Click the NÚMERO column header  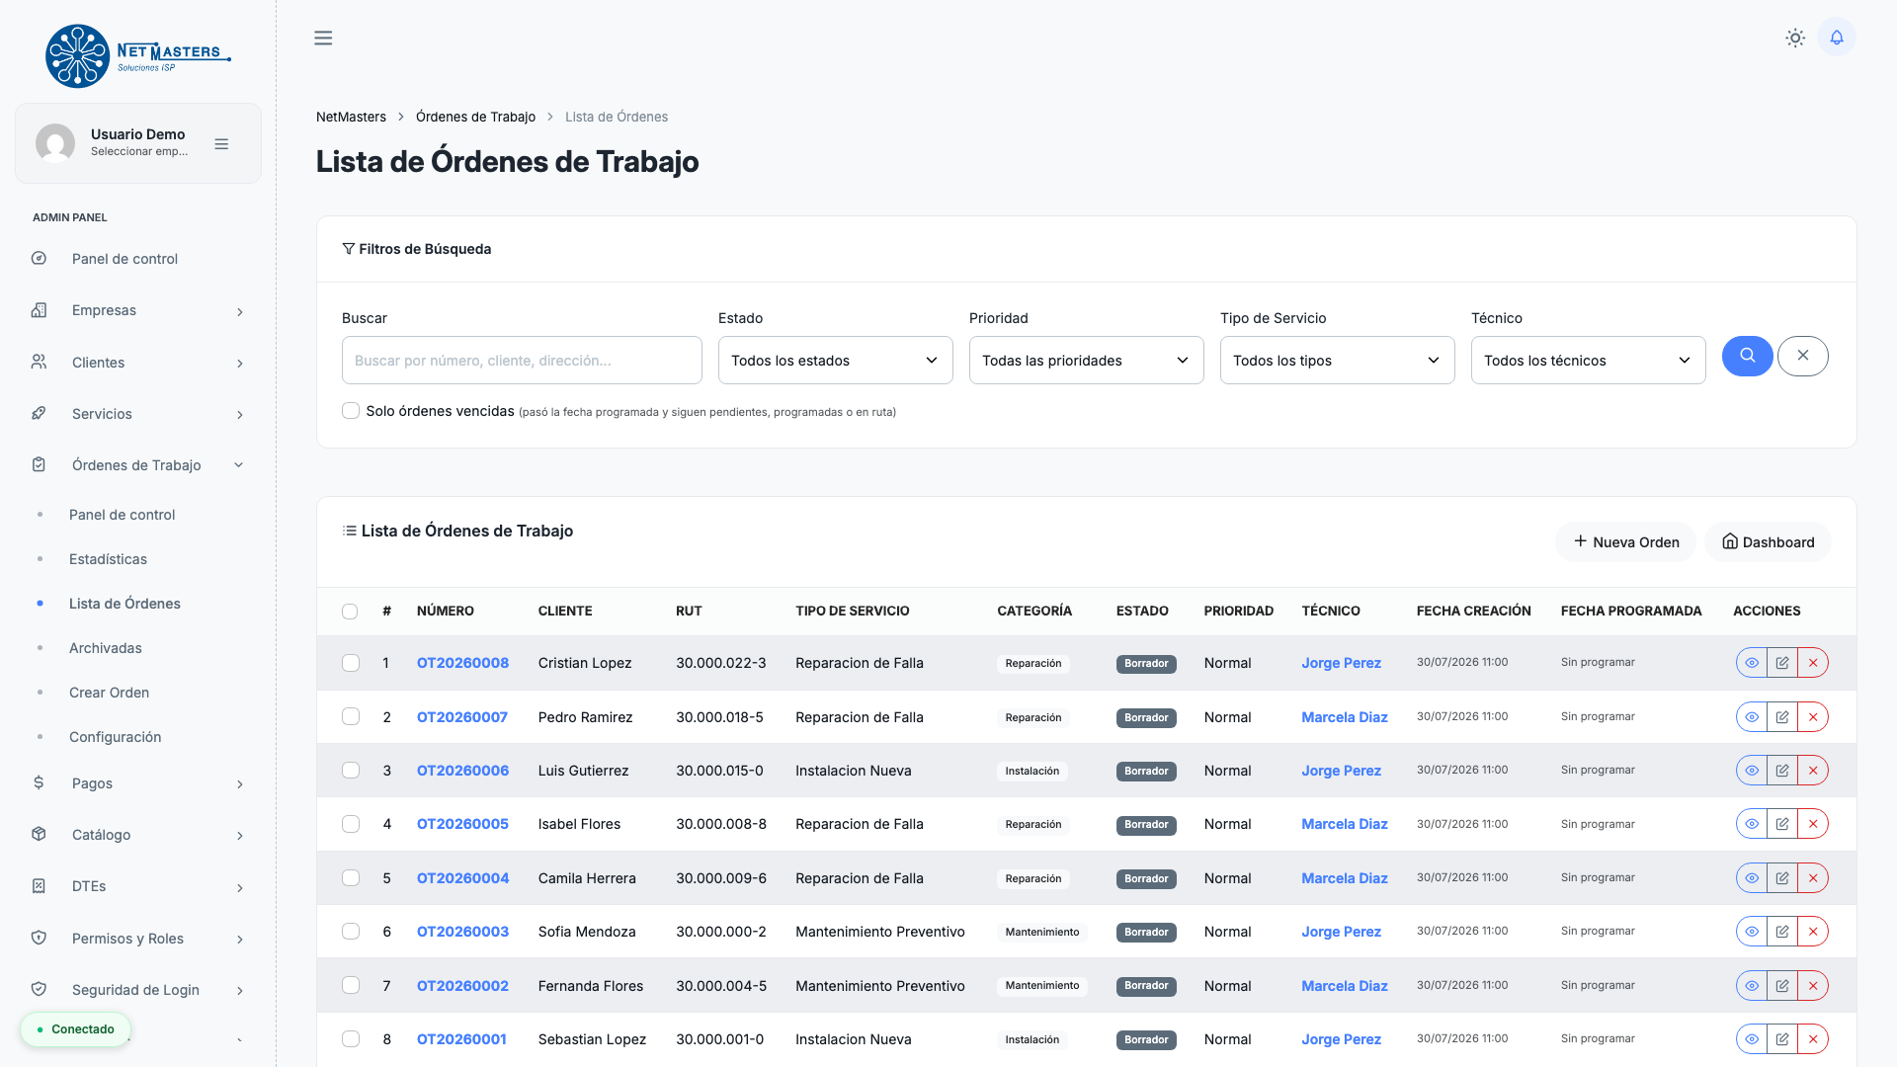(446, 612)
